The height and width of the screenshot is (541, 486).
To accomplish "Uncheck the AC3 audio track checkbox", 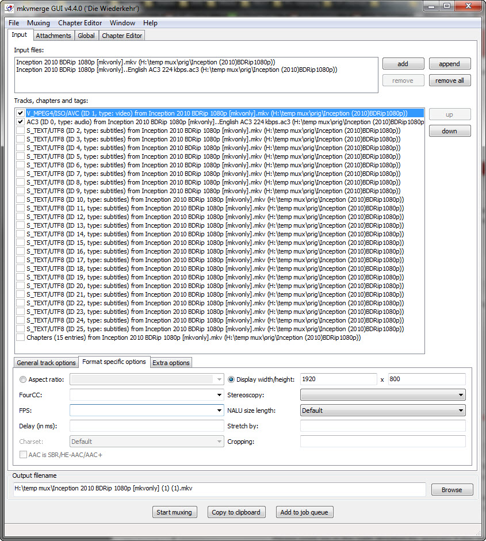I will pyautogui.click(x=20, y=122).
